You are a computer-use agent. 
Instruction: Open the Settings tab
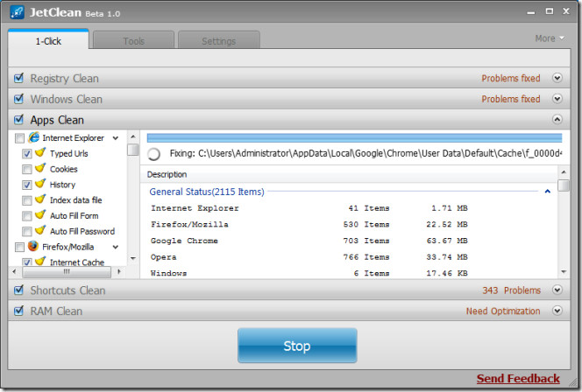(218, 41)
